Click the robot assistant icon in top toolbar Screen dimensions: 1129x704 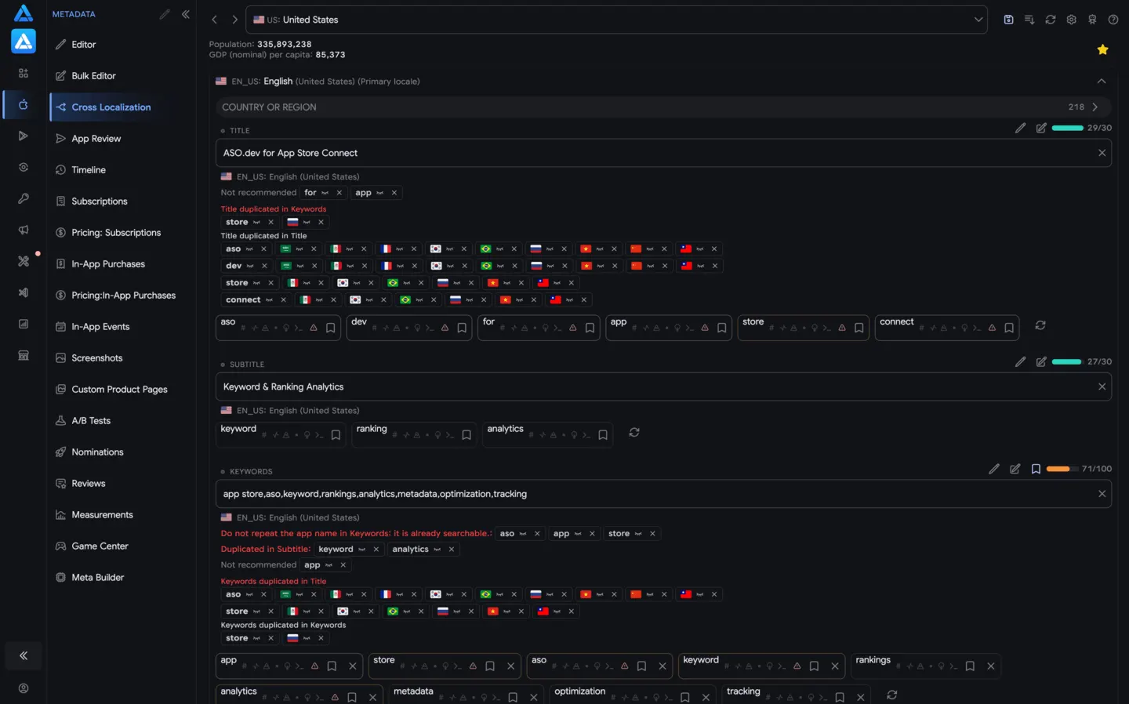coord(1092,20)
